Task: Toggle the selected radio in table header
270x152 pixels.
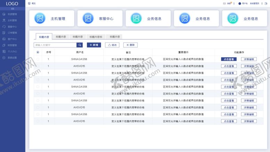Action: [38, 52]
